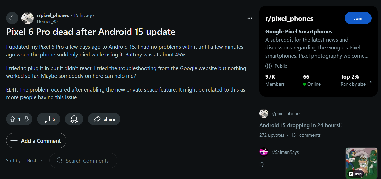Open the r/pixel_phones link in the post header

(53, 15)
